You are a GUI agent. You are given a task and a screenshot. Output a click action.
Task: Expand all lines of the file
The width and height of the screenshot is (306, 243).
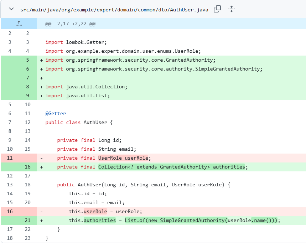[232, 9]
